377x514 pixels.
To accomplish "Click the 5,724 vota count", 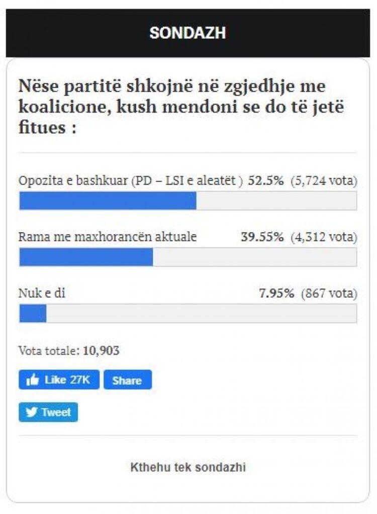I will [x=324, y=181].
